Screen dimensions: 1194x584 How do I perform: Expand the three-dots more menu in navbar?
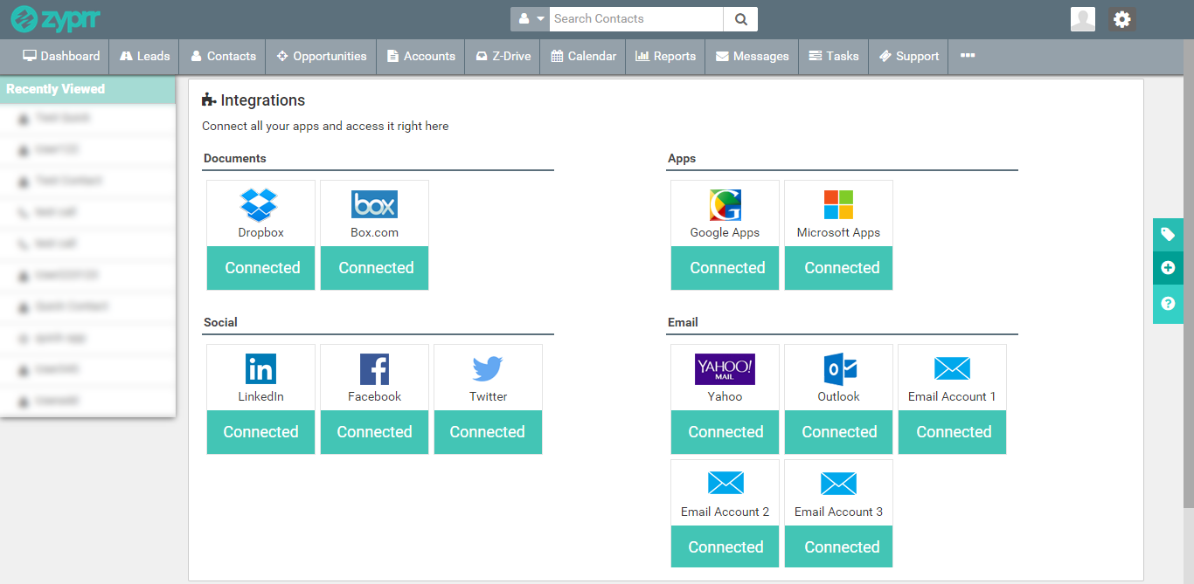[x=968, y=56]
